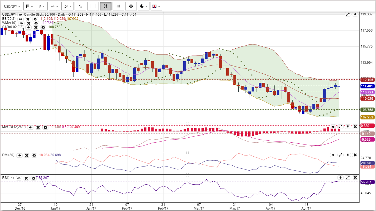376x211 pixels.
Task: Click the DMI value label 18.084
Action: click(x=367, y=166)
